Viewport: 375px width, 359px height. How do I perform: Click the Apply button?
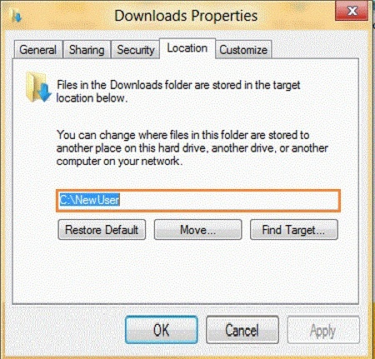(323, 330)
